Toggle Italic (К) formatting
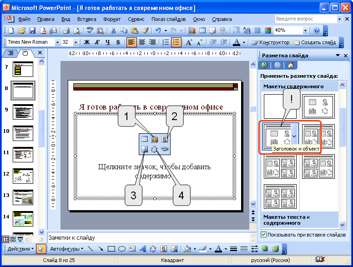The height and width of the screenshot is (267, 353). pos(97,42)
